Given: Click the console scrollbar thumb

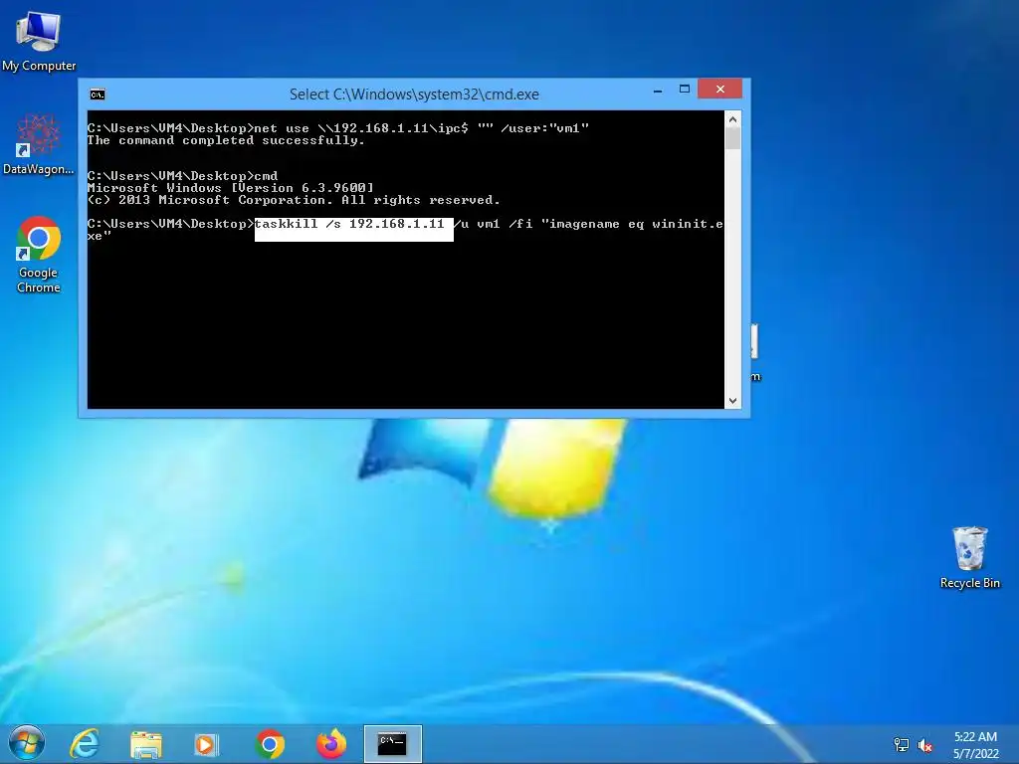Looking at the screenshot, I should [732, 138].
